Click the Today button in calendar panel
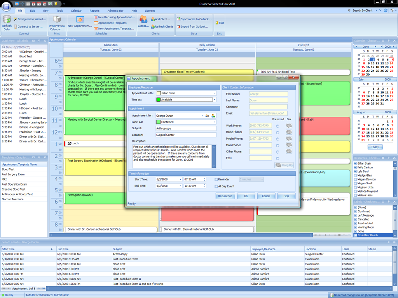398x298 pixels. click(x=374, y=147)
